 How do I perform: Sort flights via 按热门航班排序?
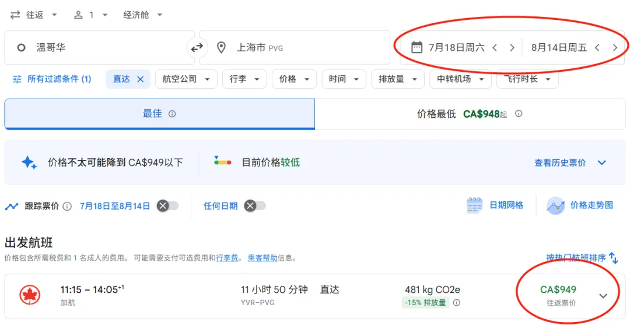(582, 258)
